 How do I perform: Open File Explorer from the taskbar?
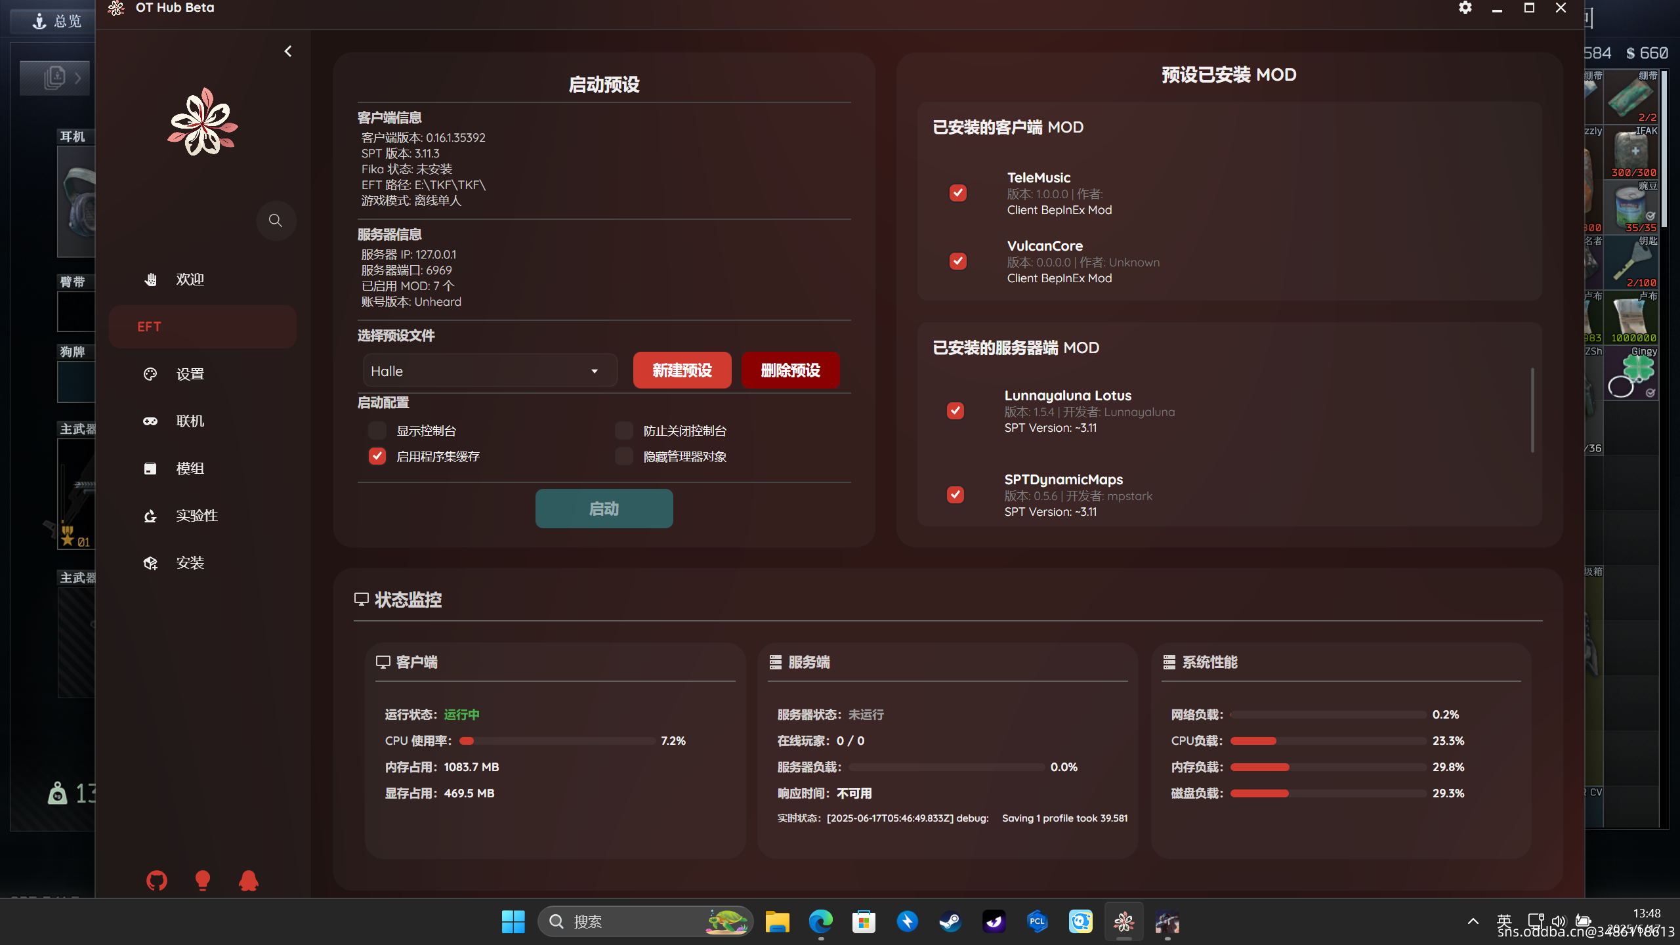pyautogui.click(x=777, y=921)
